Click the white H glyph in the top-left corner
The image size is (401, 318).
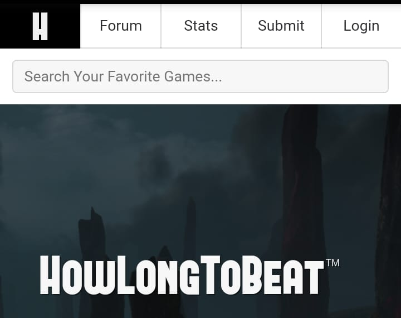(40, 26)
